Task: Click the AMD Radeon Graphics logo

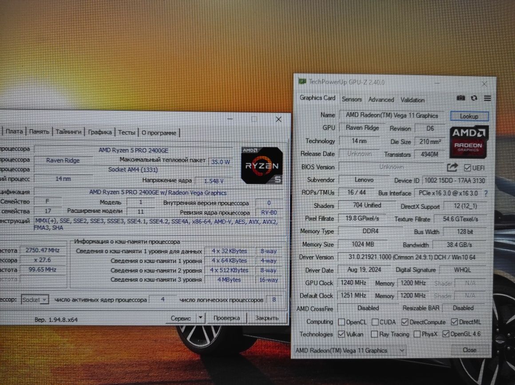Action: 469,141
